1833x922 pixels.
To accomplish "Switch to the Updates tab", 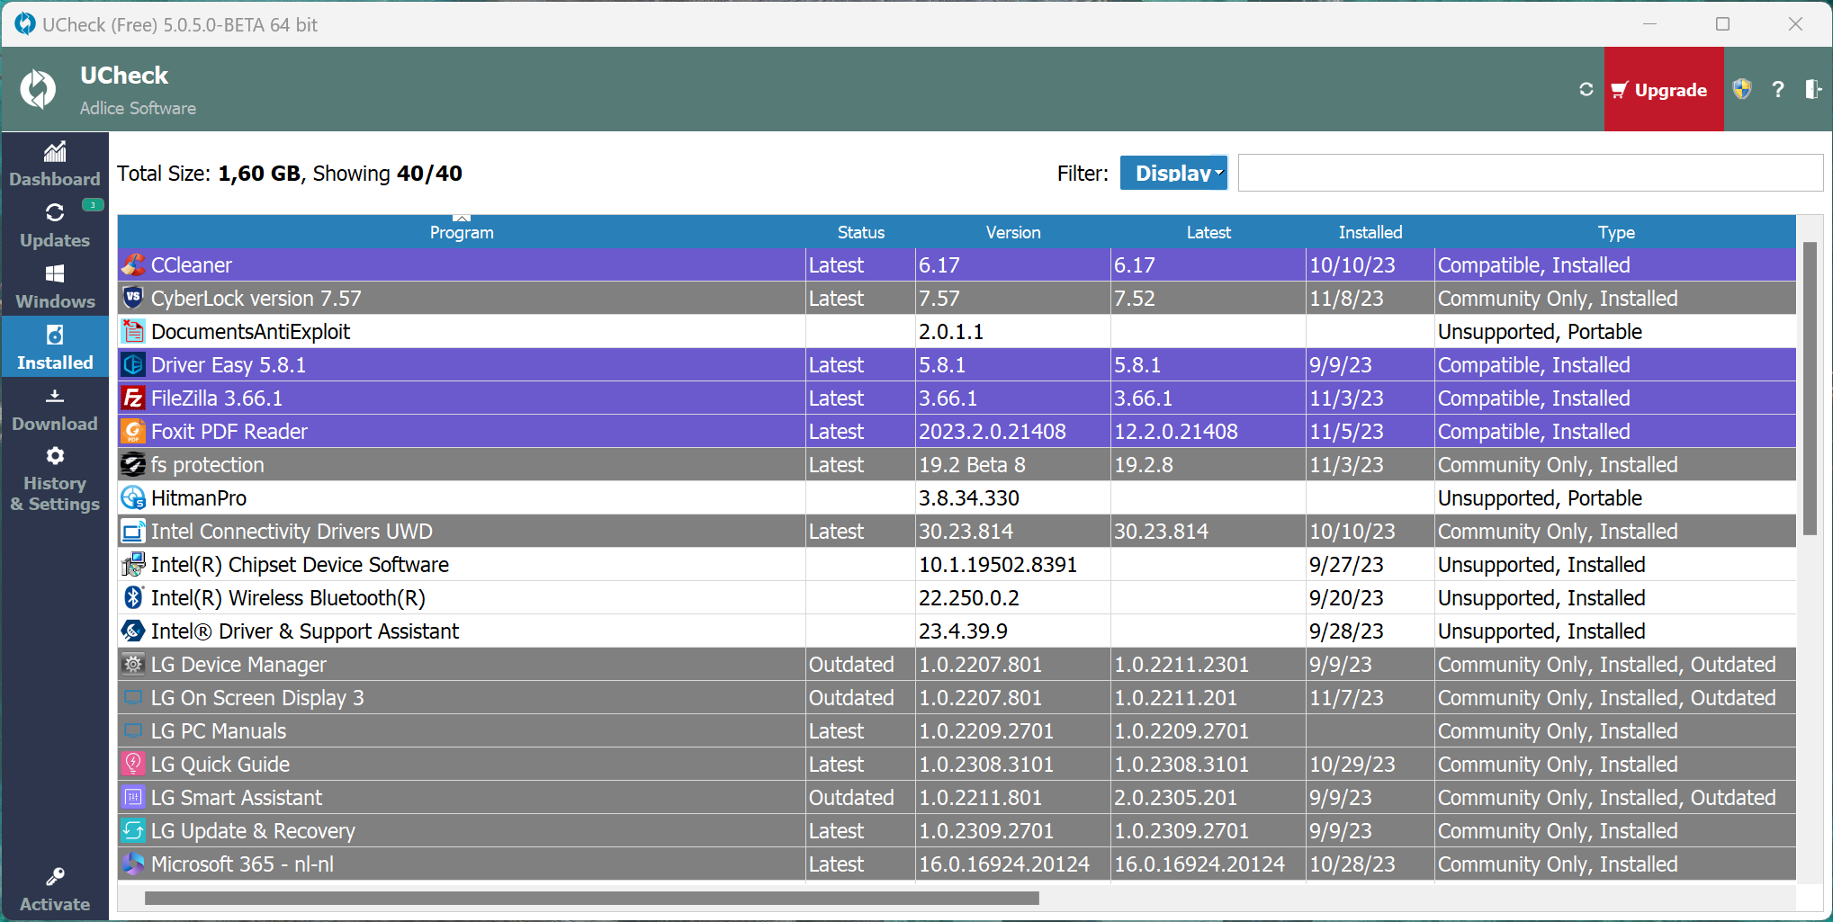I will 55,226.
